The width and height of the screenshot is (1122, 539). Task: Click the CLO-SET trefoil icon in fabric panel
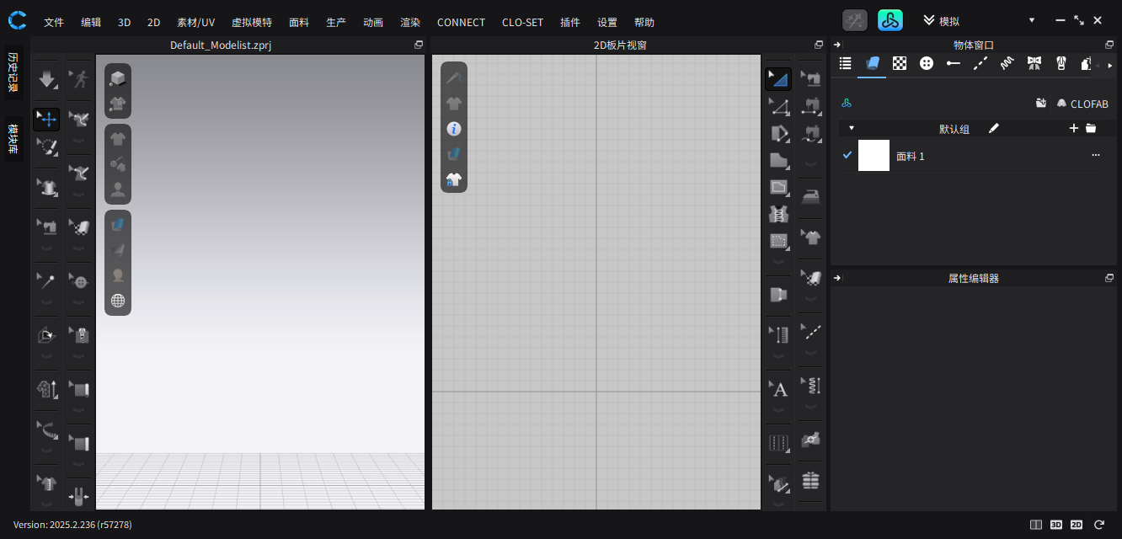(847, 104)
